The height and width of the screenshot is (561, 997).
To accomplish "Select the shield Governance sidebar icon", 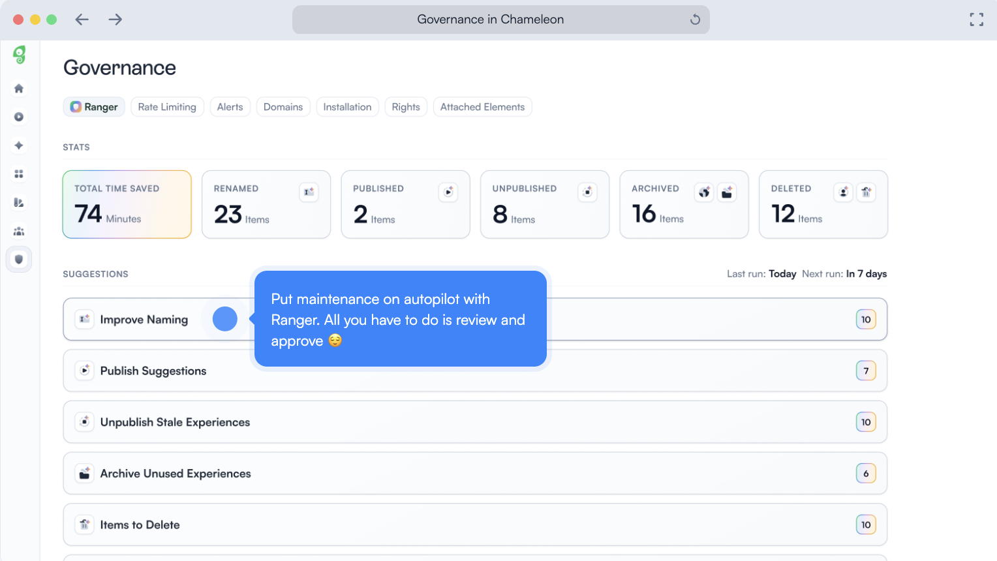I will 19,260.
